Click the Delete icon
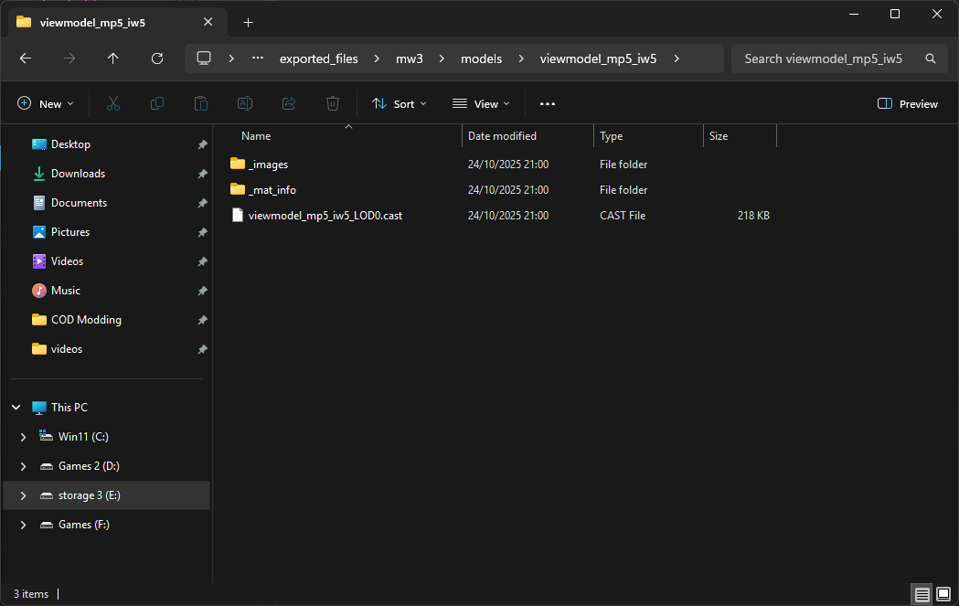This screenshot has height=606, width=959. click(x=332, y=103)
